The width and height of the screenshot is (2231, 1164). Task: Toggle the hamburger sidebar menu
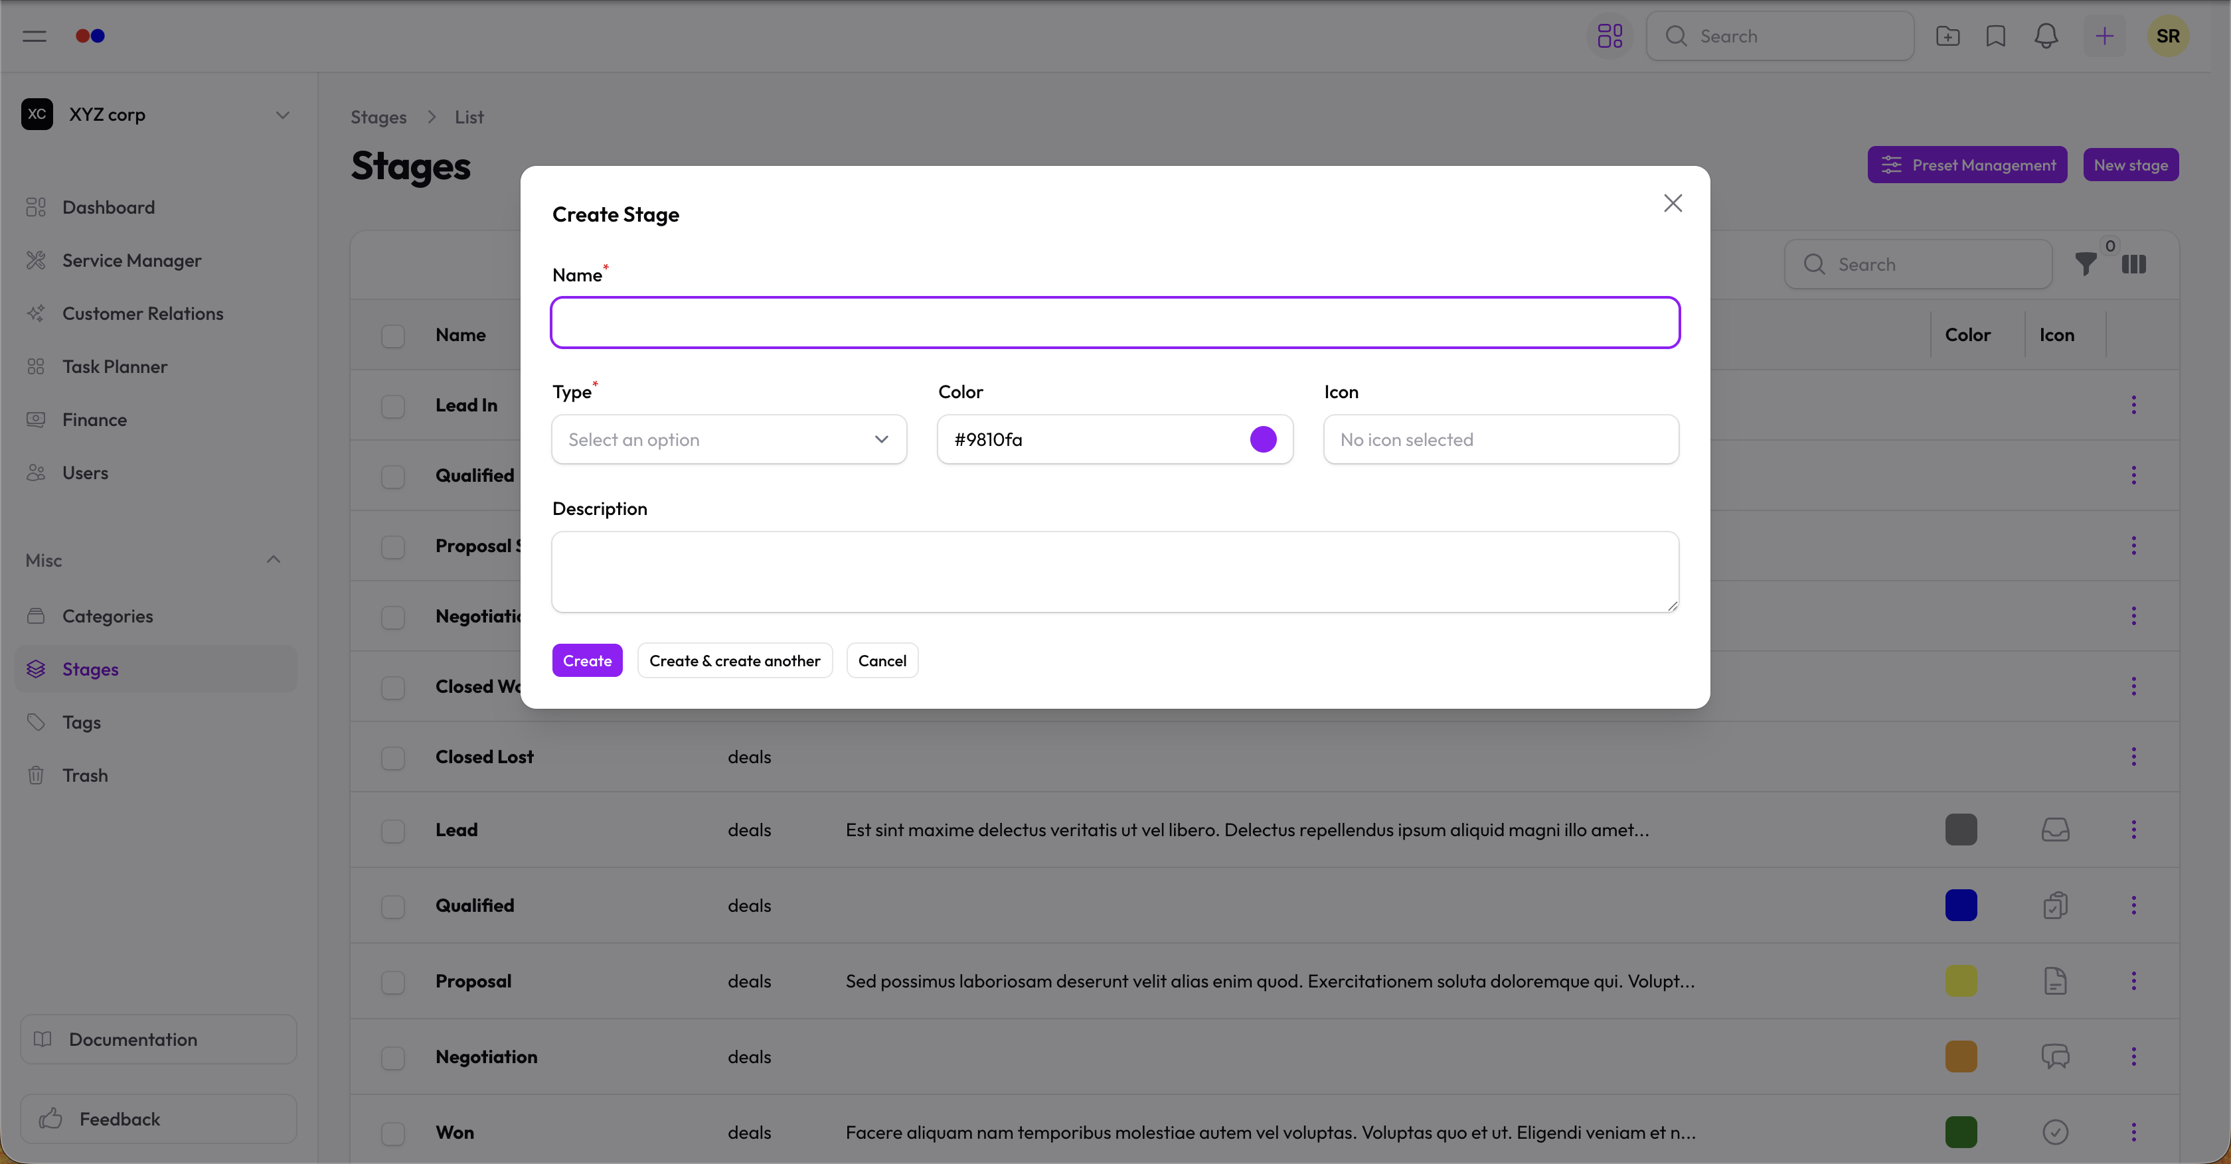coord(35,35)
